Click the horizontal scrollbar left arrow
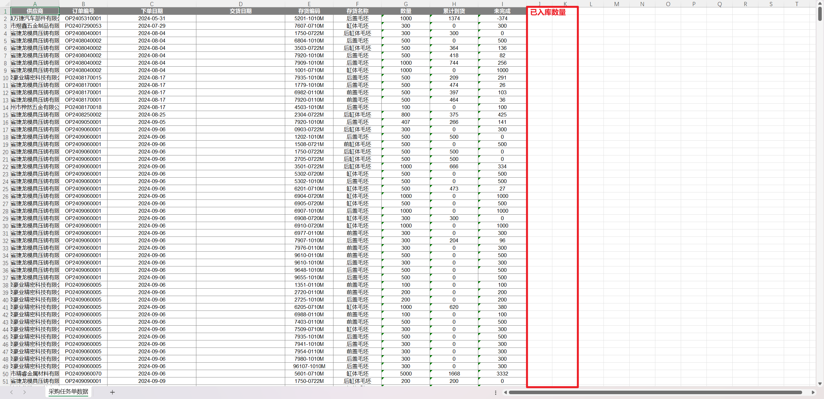The width and height of the screenshot is (824, 399). [x=505, y=392]
